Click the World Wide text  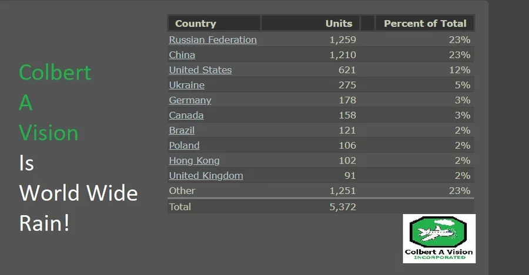[x=78, y=193]
